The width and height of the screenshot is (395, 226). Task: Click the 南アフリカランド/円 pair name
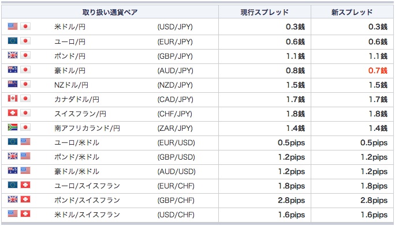(87, 128)
